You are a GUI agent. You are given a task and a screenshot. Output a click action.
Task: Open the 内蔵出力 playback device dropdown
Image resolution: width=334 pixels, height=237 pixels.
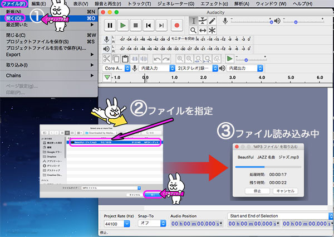coord(245,68)
